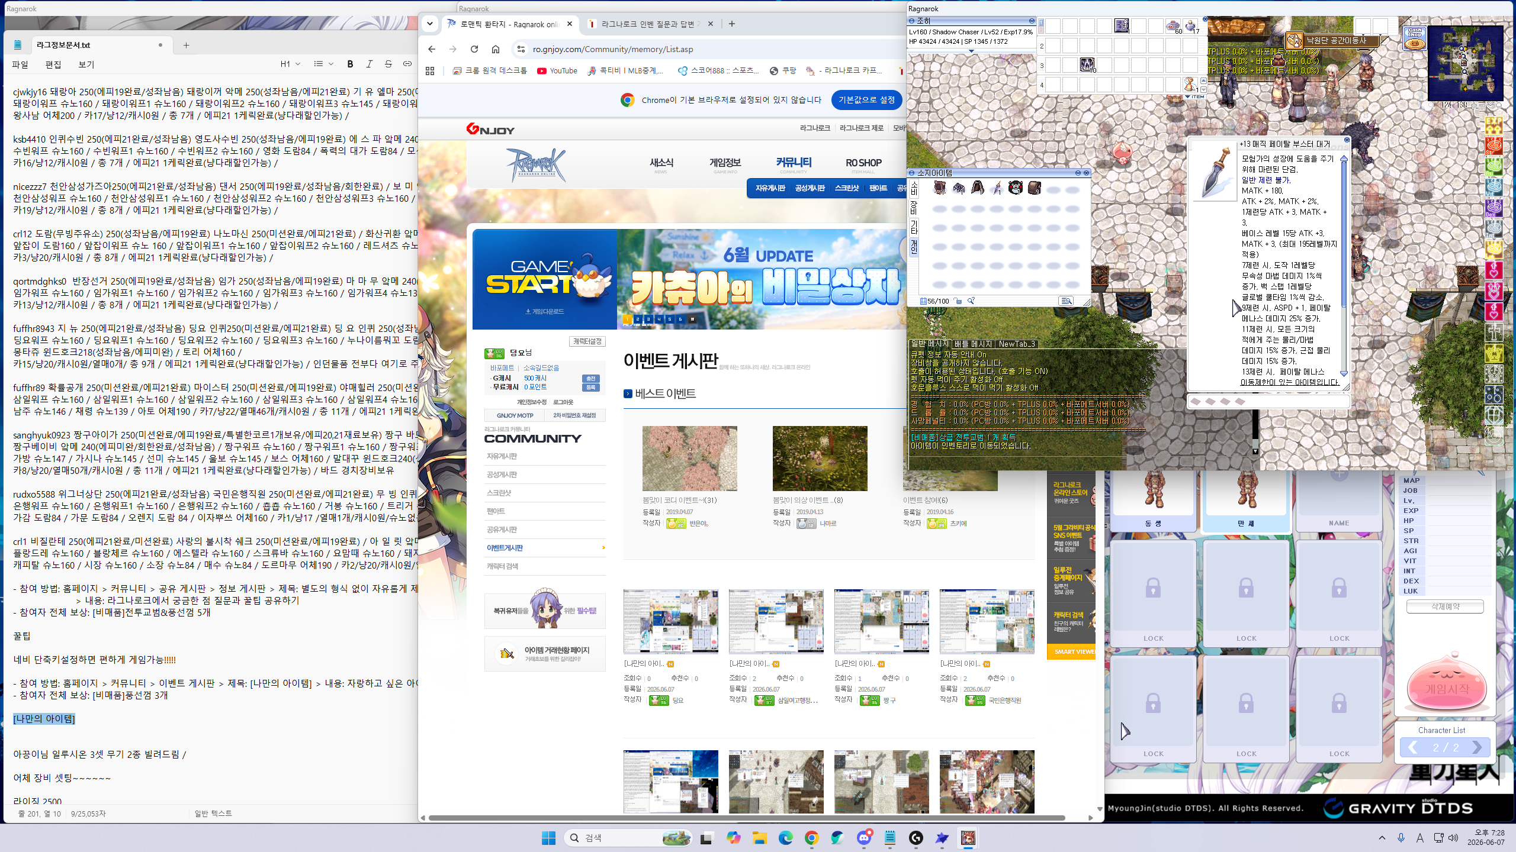Open Chrome apps grid in bookmarks bar

tap(430, 71)
